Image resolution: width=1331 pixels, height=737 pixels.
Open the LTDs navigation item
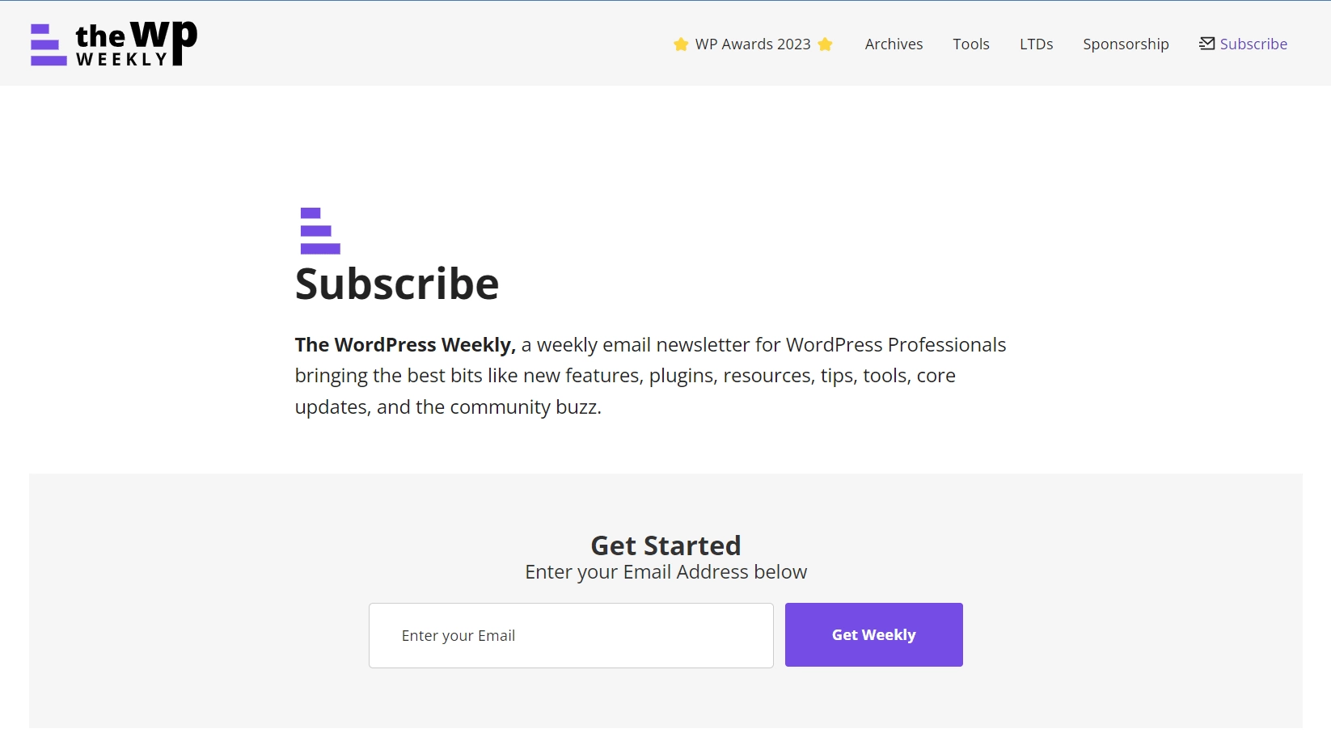tap(1036, 44)
